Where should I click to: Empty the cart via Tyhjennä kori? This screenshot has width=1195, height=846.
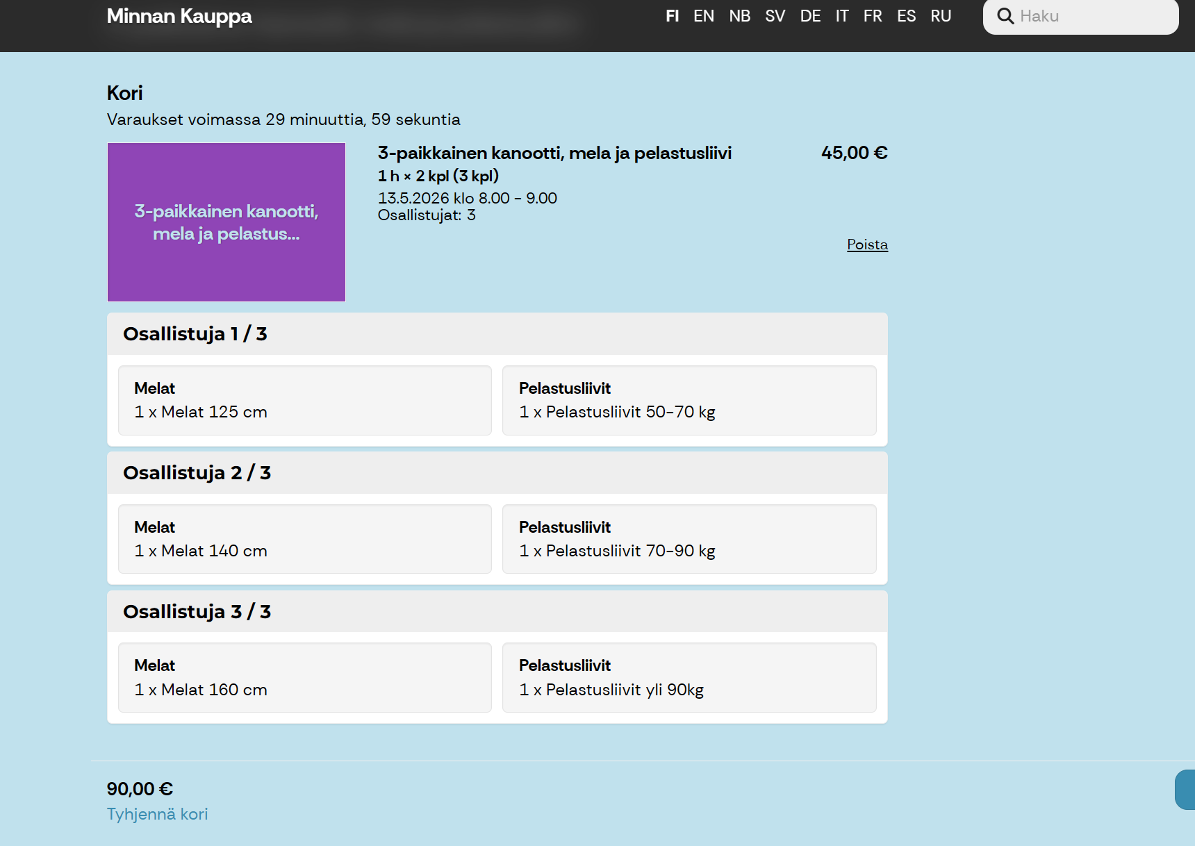point(157,814)
